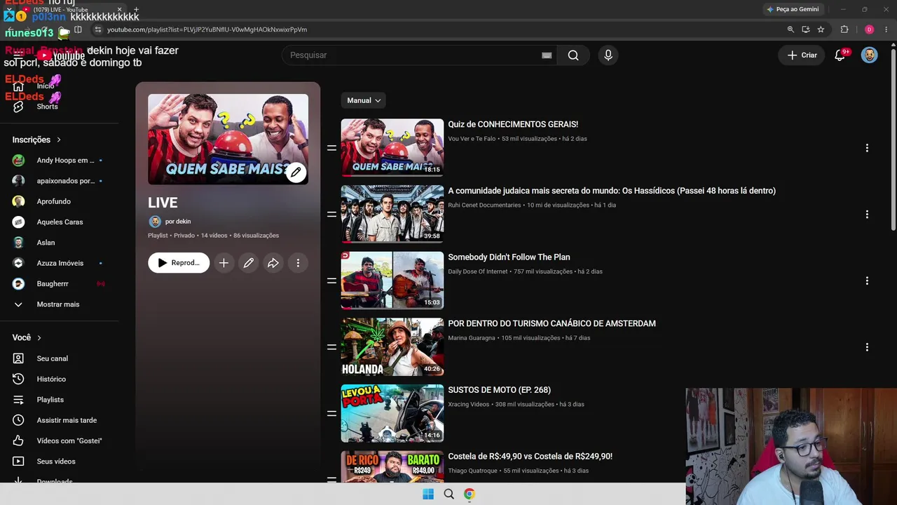The width and height of the screenshot is (897, 505).
Task: Share the LIVE playlist
Action: click(x=273, y=263)
